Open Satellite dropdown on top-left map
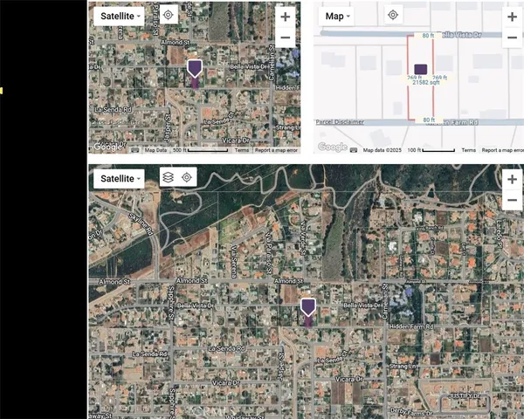 (121, 16)
